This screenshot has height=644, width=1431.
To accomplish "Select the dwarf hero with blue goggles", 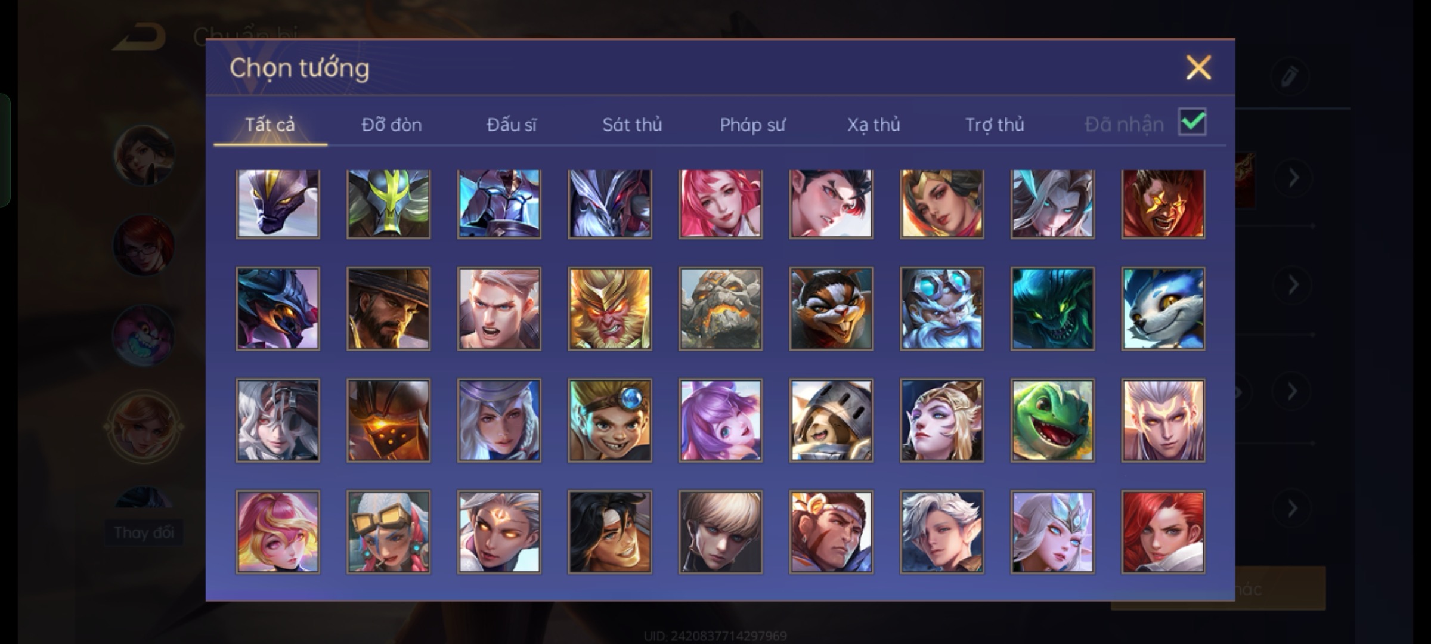I will tap(941, 308).
